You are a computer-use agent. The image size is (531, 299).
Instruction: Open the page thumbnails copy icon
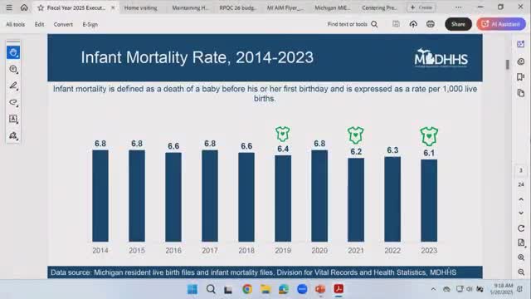point(521,93)
